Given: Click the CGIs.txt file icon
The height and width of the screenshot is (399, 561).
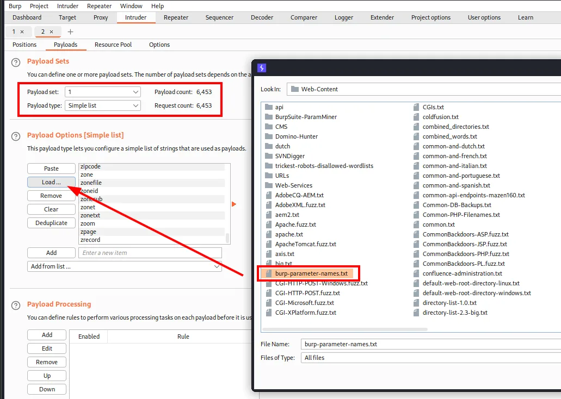Looking at the screenshot, I should 416,107.
